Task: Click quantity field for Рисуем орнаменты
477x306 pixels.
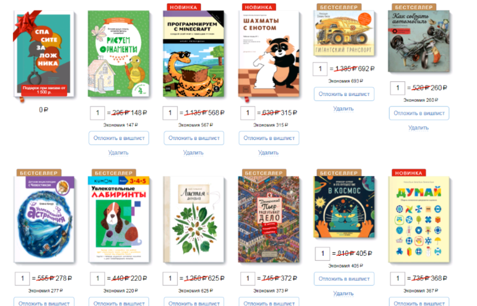Action: [97, 113]
